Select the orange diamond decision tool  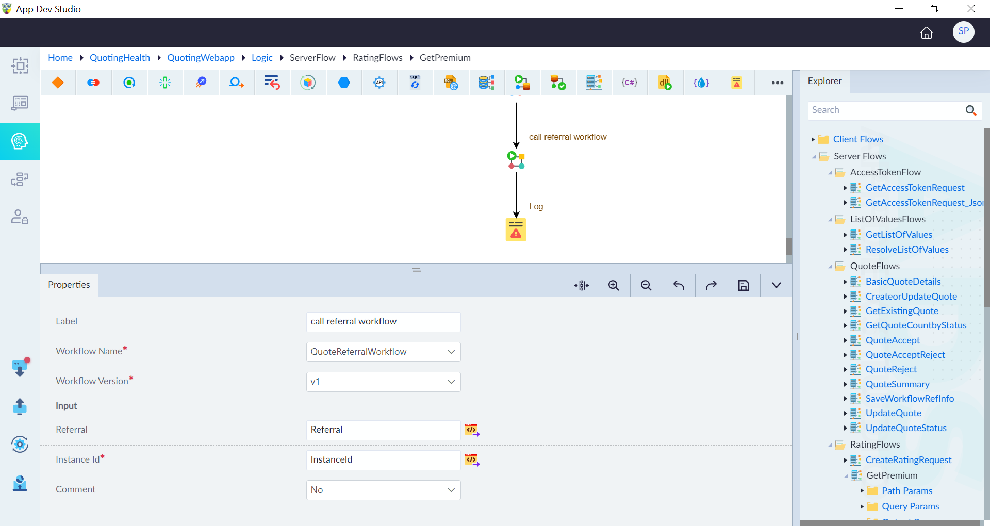(x=58, y=83)
